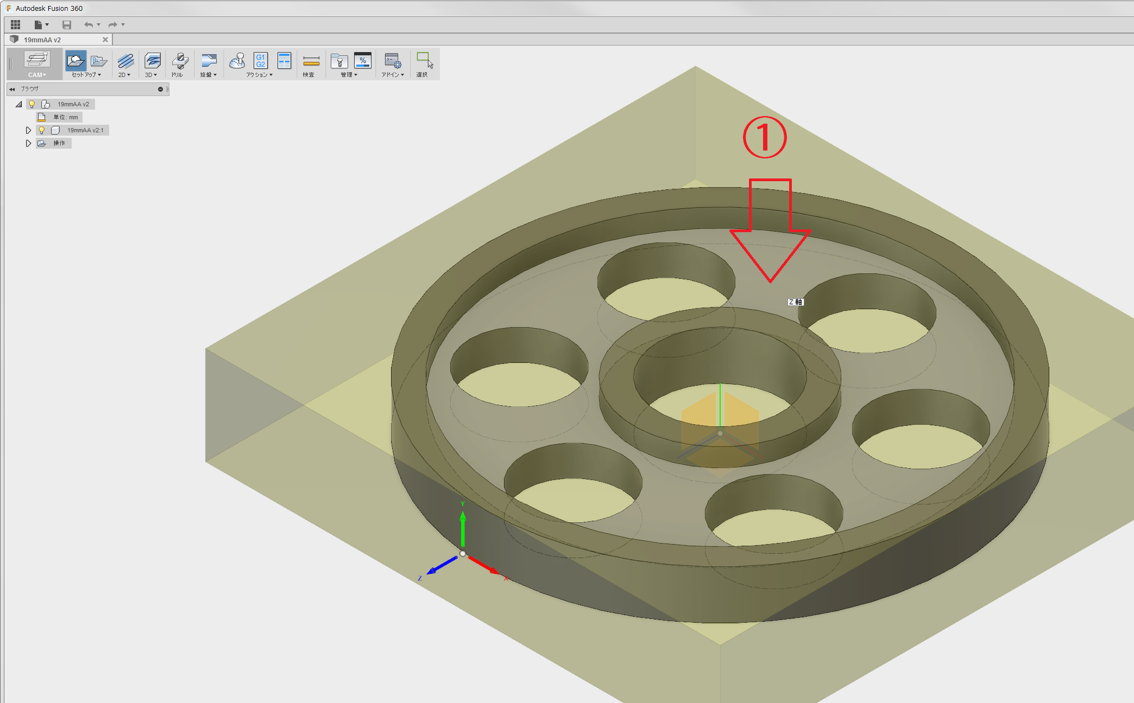Image resolution: width=1134 pixels, height=703 pixels.
Task: Open the Tool Library icon
Action: coord(339,61)
